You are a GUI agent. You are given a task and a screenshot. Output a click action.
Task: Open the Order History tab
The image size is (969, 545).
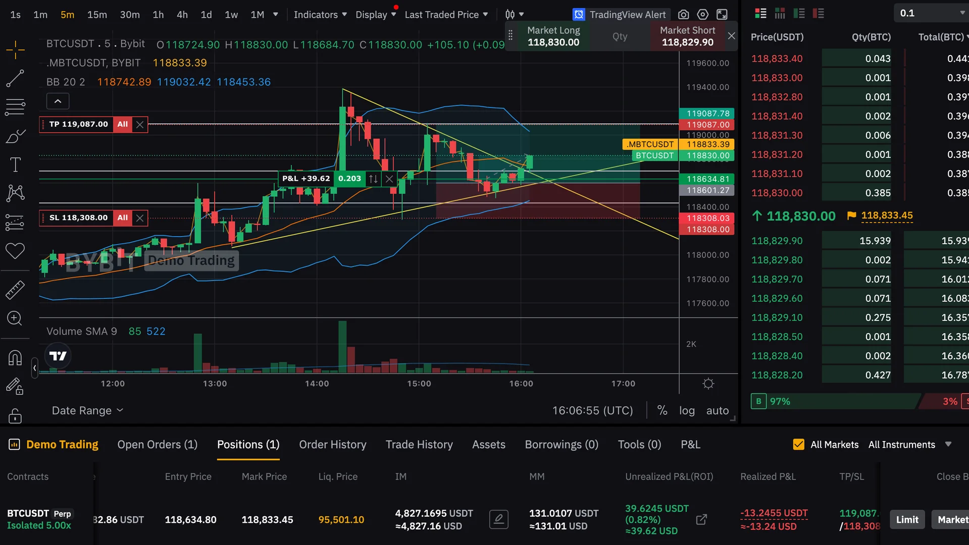click(x=333, y=445)
